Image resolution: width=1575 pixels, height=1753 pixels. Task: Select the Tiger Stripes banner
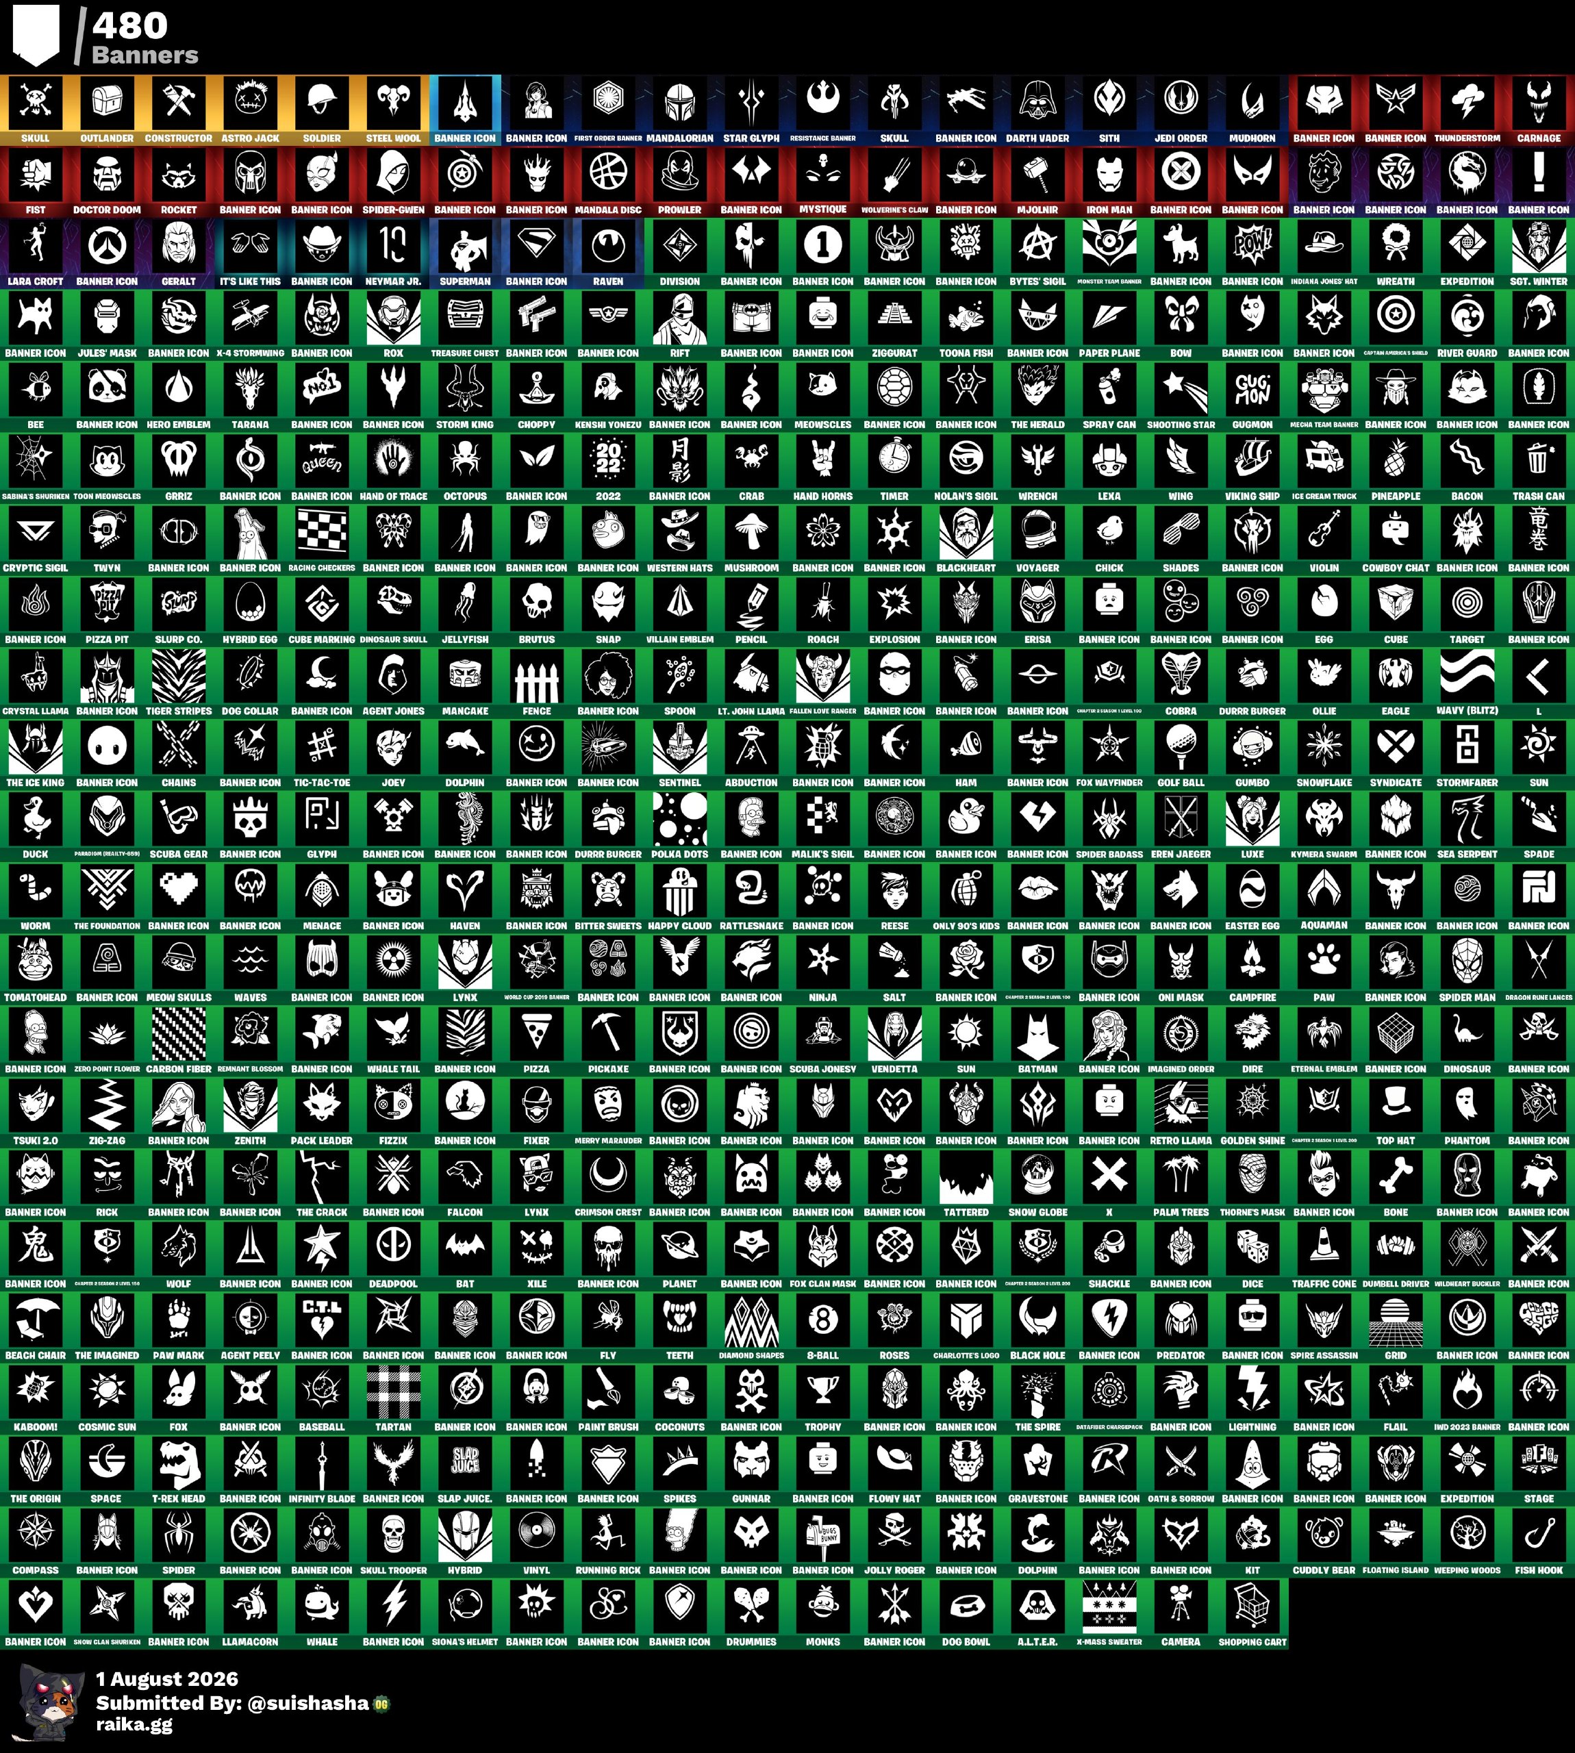(178, 683)
